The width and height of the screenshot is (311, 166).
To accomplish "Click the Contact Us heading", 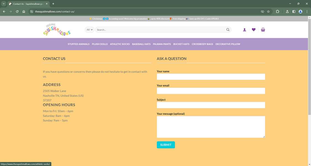I will point(54,59).
